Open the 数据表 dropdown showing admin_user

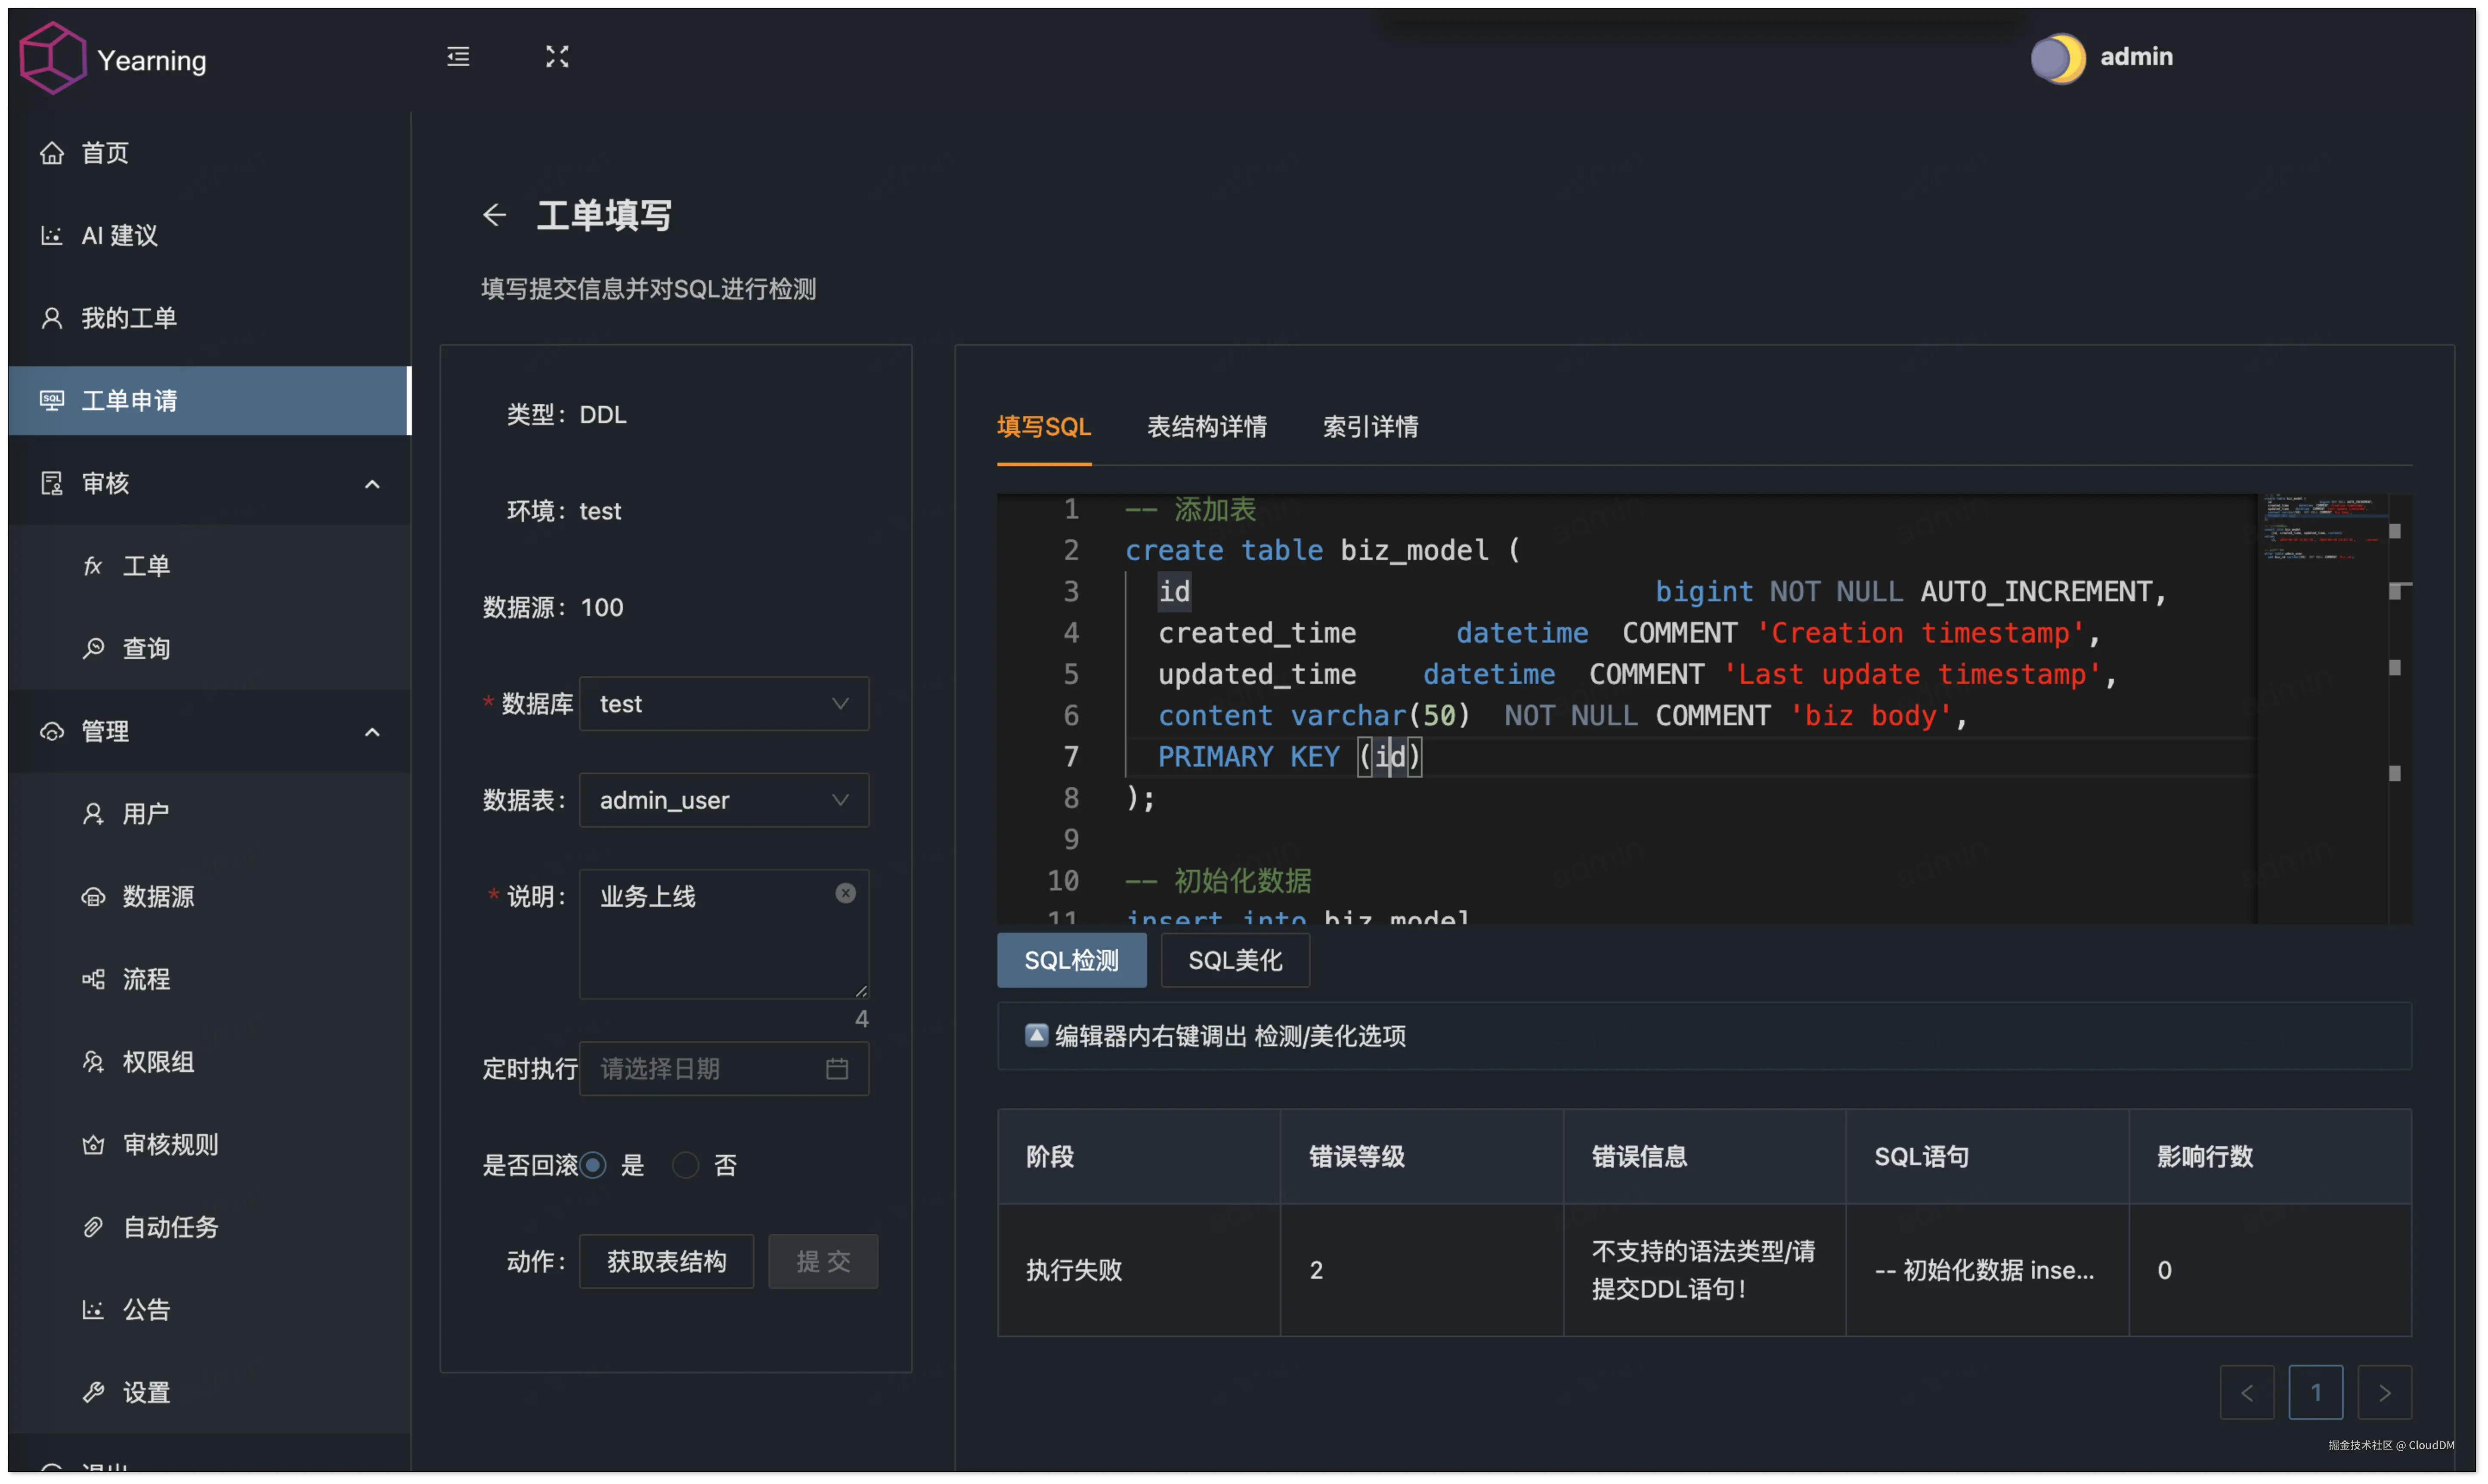click(723, 800)
